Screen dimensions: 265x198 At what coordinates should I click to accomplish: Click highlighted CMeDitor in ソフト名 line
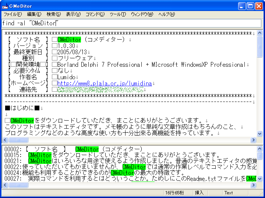point(69,40)
